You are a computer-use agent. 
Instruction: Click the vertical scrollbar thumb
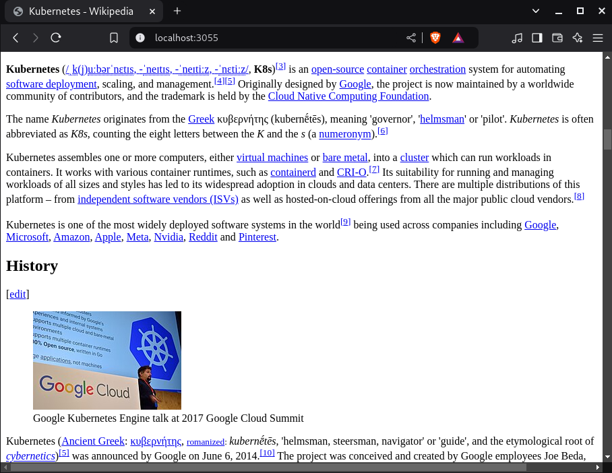(608, 139)
